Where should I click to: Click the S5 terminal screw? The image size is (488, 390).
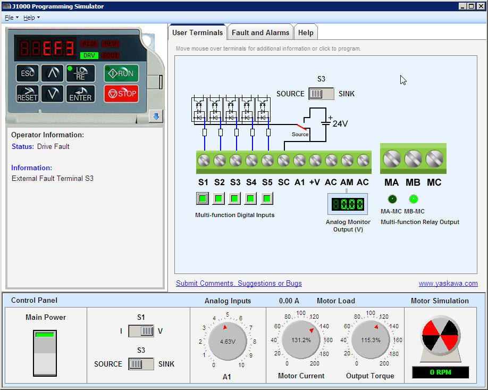267,161
